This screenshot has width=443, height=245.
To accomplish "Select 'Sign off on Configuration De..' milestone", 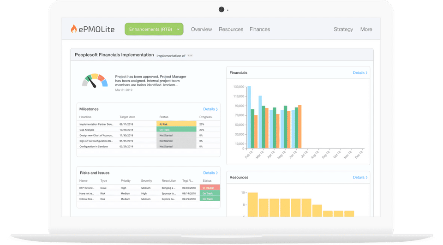I will point(148,141).
